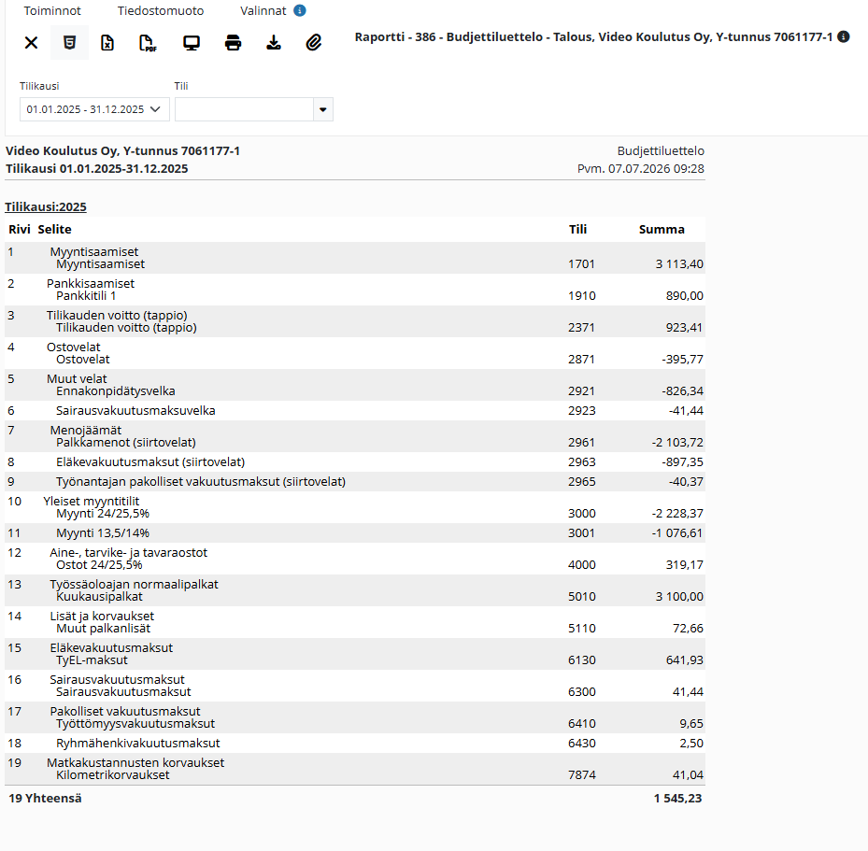
Task: Click the Summa column header
Action: click(662, 229)
